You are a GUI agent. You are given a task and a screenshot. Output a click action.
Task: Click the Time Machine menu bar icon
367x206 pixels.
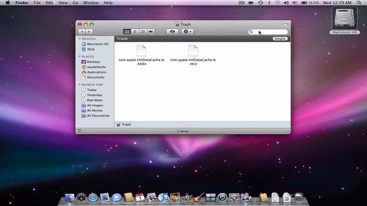point(260,3)
